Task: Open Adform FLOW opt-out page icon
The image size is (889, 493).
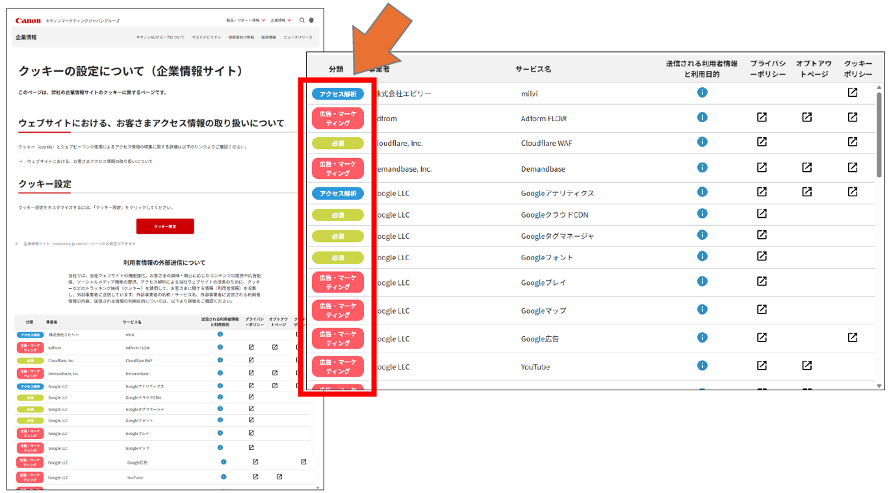Action: click(x=806, y=117)
